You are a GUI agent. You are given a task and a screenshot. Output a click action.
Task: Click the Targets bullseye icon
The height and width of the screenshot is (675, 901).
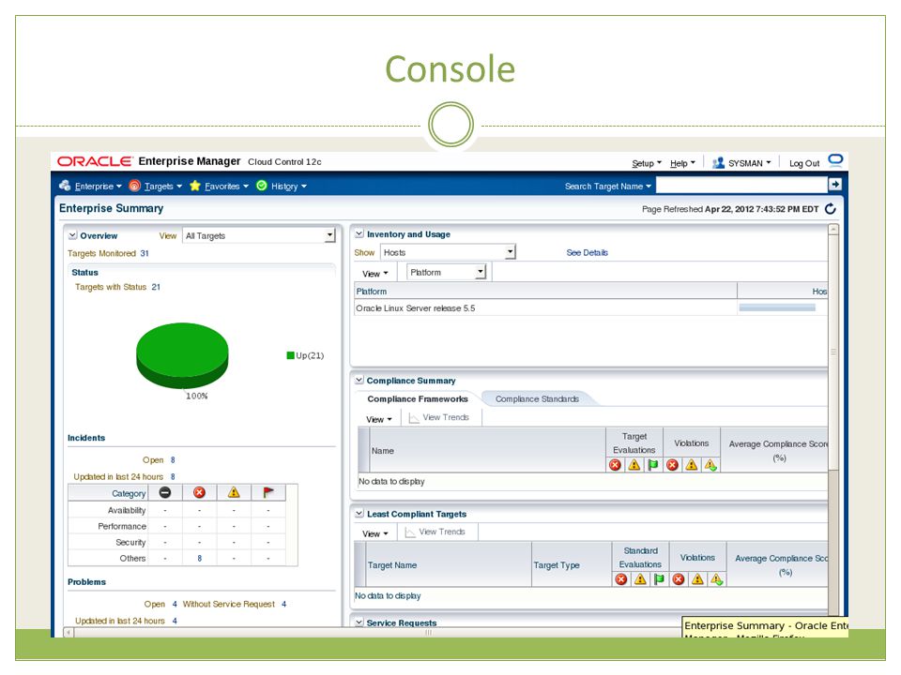pyautogui.click(x=134, y=186)
